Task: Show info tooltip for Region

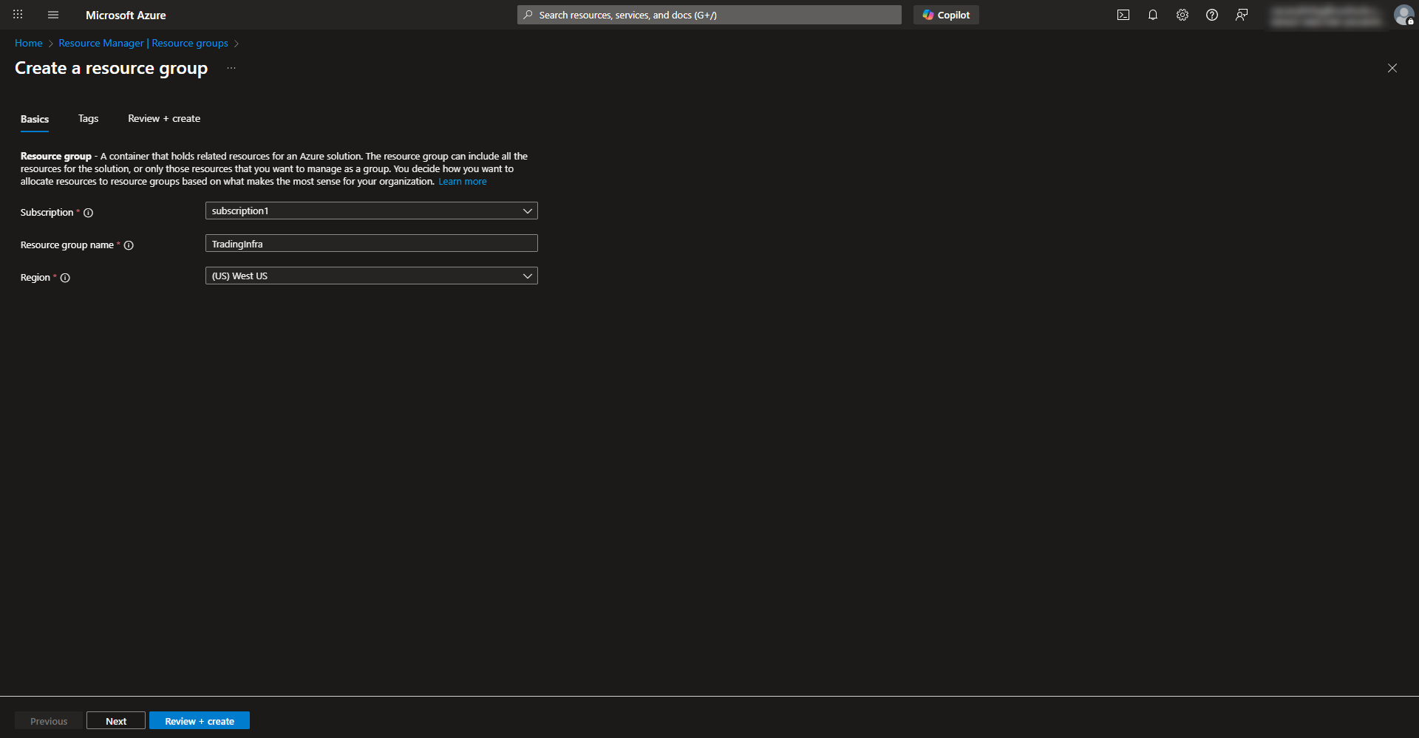Action: 65,278
